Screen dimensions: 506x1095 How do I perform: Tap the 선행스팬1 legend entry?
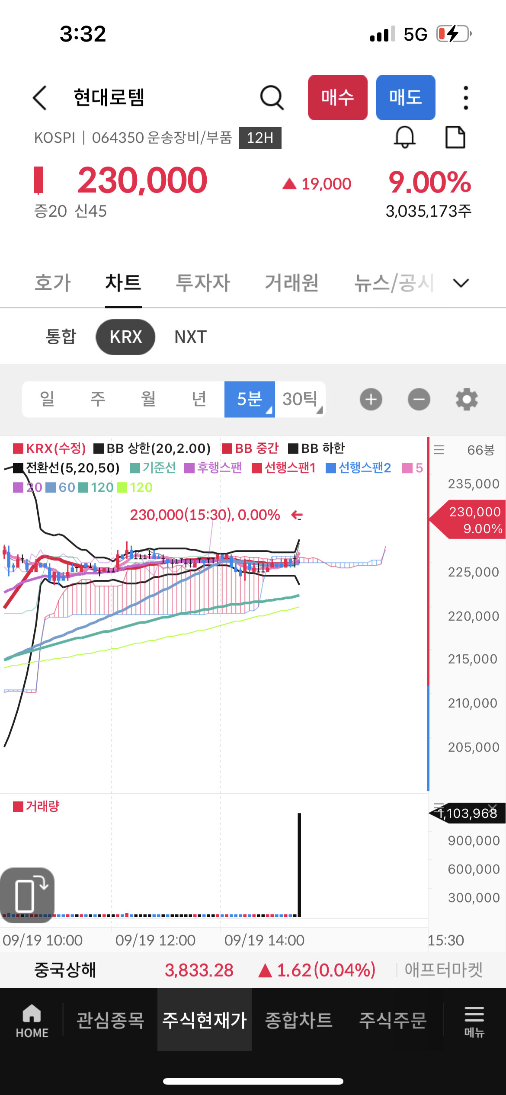[284, 468]
